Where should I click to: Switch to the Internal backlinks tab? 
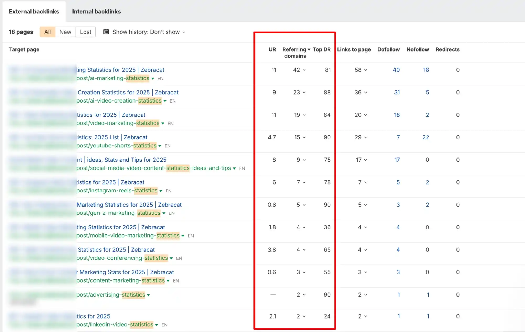[96, 12]
